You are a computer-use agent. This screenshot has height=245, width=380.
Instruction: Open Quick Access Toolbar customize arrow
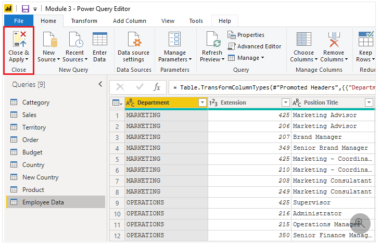point(35,9)
